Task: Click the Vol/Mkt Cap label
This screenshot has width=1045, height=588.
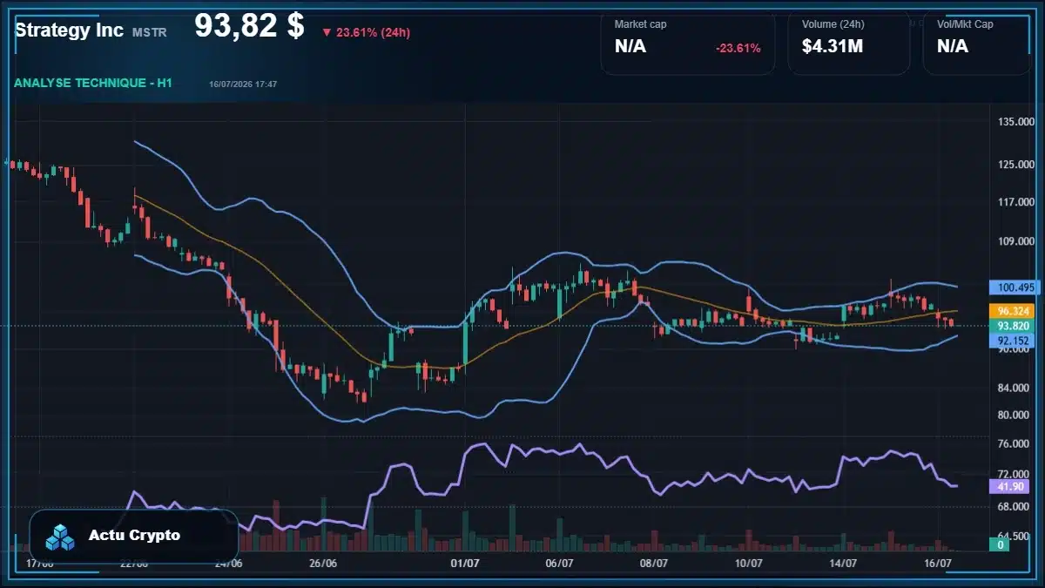Action: click(965, 24)
